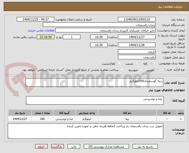The width and height of the screenshot is (189, 153).
Task: Click the buyer name field زندان رفسنجان
Action: pos(99,25)
